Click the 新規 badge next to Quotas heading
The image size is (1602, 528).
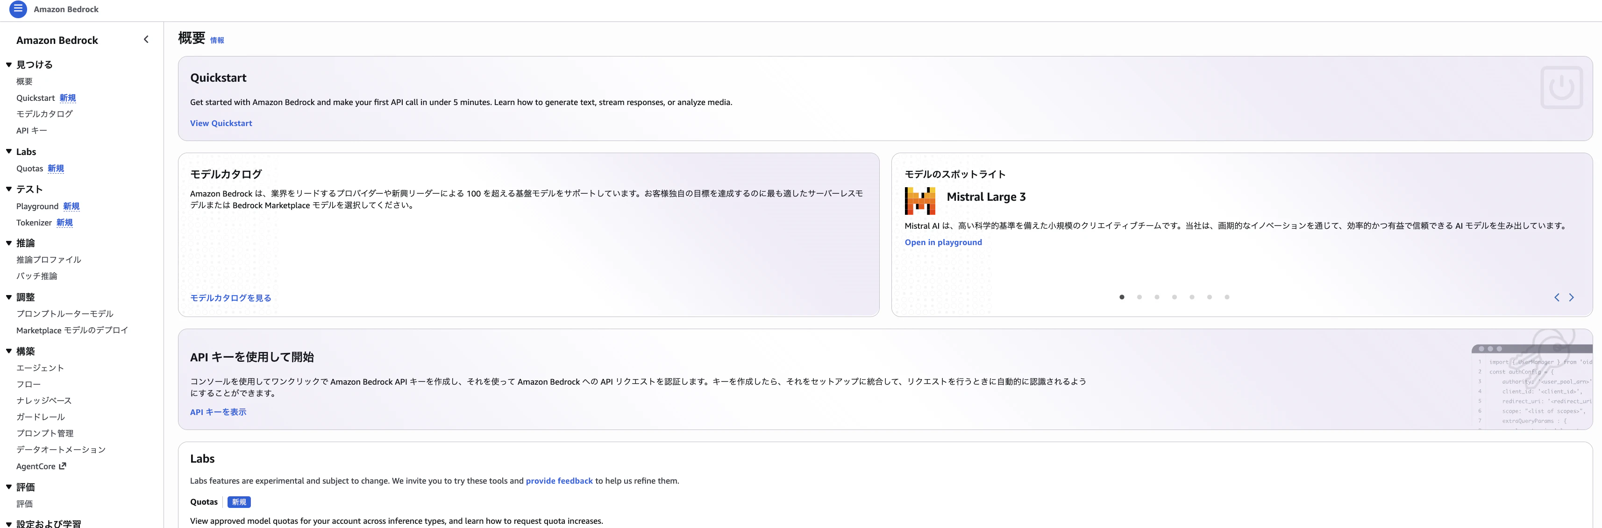(239, 502)
